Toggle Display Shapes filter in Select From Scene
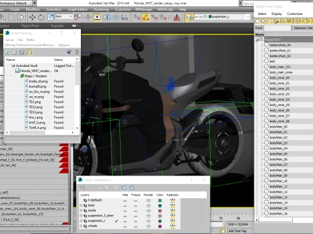Image resolution: width=313 pixels, height=234 pixels. click(264, 21)
